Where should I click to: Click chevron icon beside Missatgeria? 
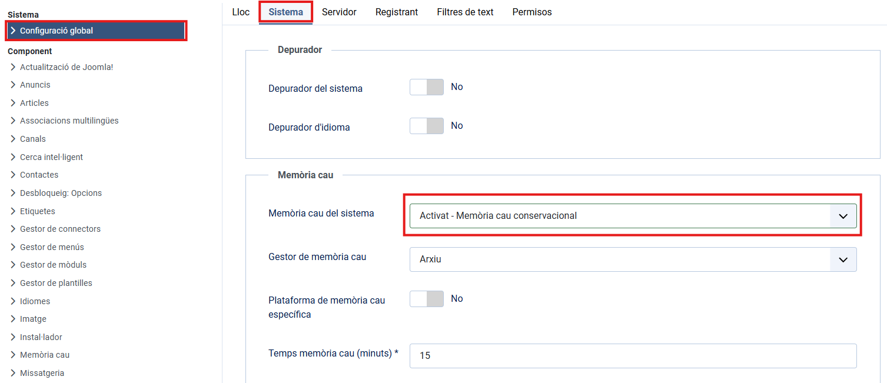point(13,373)
